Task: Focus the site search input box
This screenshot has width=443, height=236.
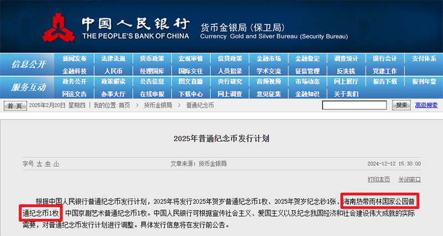Action: coord(354,105)
